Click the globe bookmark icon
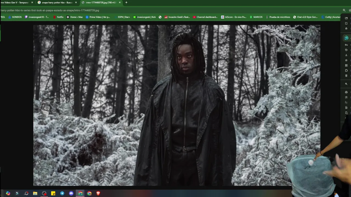Screen dimensions: 351x197 tap(160, 17)
